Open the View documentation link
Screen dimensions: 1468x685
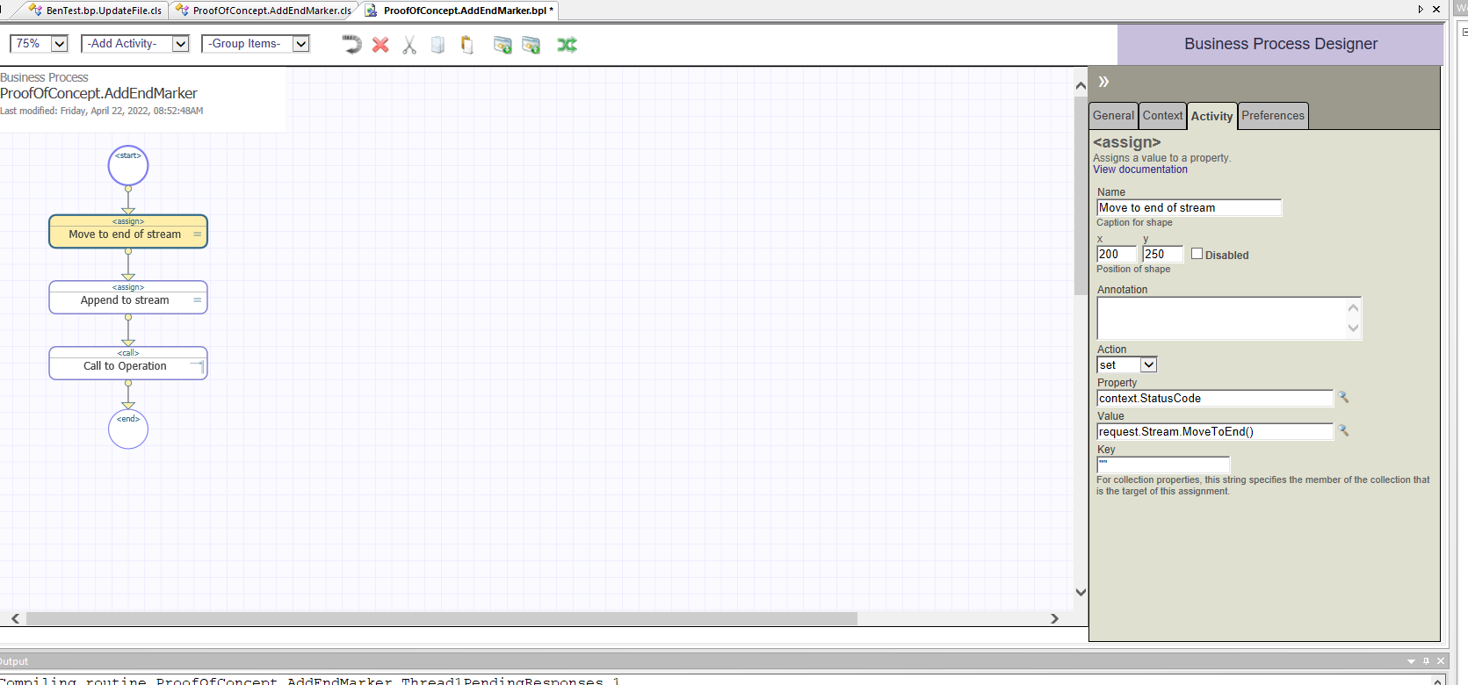pos(1139,169)
